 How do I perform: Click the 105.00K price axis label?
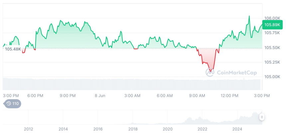click(x=272, y=77)
